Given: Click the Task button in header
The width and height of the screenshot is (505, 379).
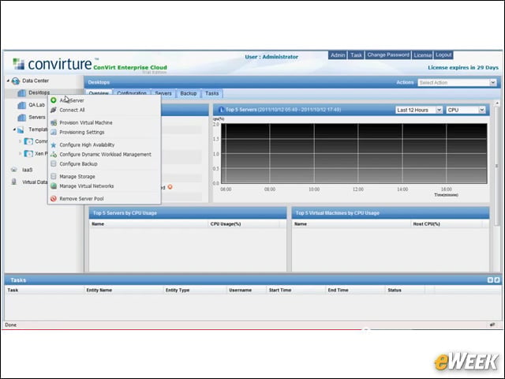Looking at the screenshot, I should (x=356, y=55).
